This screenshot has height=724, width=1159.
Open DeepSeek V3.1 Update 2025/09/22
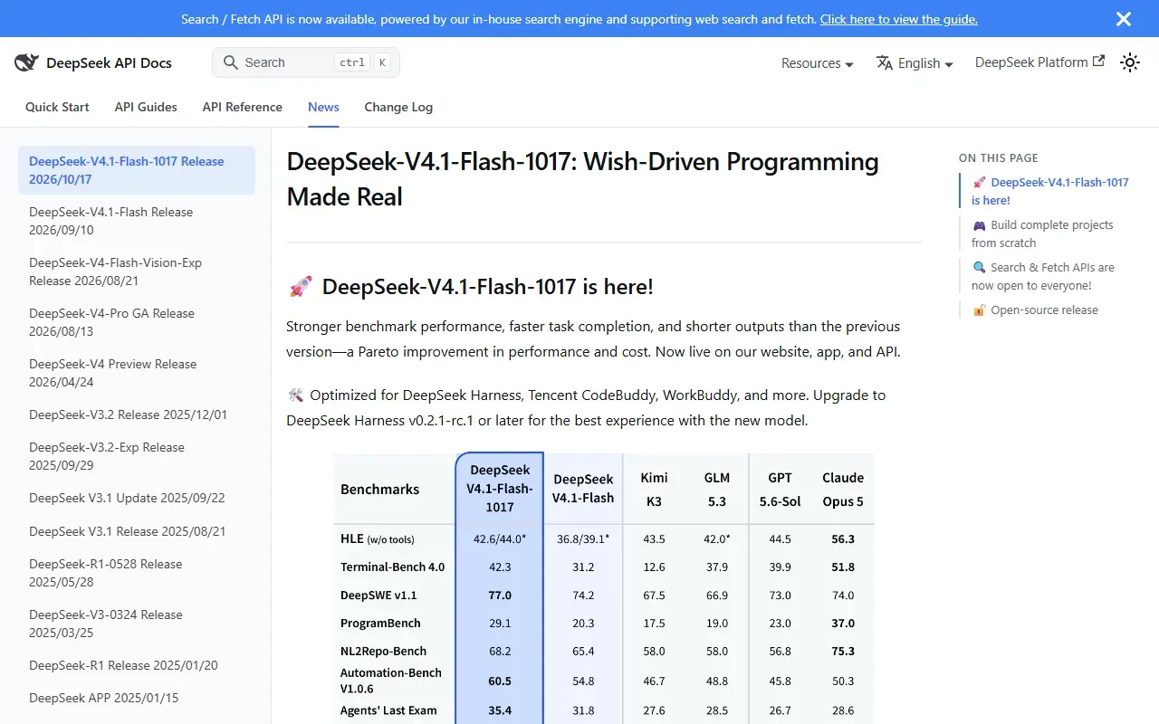[x=137, y=498]
